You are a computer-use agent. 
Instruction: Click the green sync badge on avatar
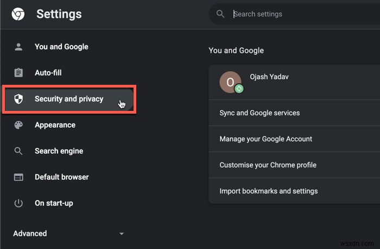coord(239,89)
